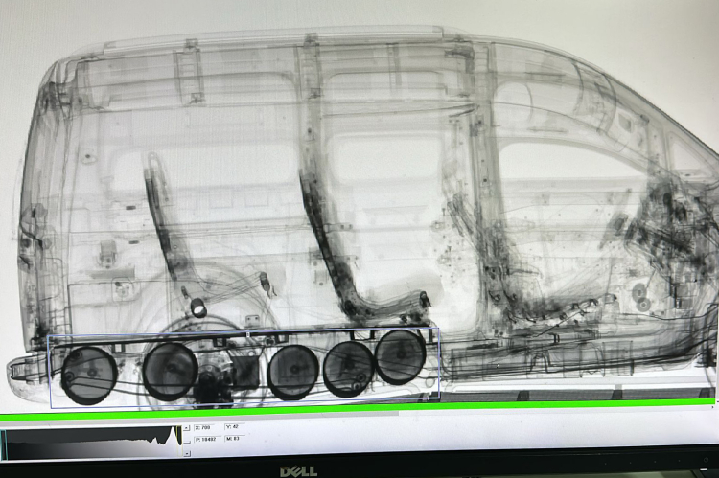Viewport: 719px width, 478px height.
Task: Click the front seat base in X-ray
Action: click(x=383, y=305)
